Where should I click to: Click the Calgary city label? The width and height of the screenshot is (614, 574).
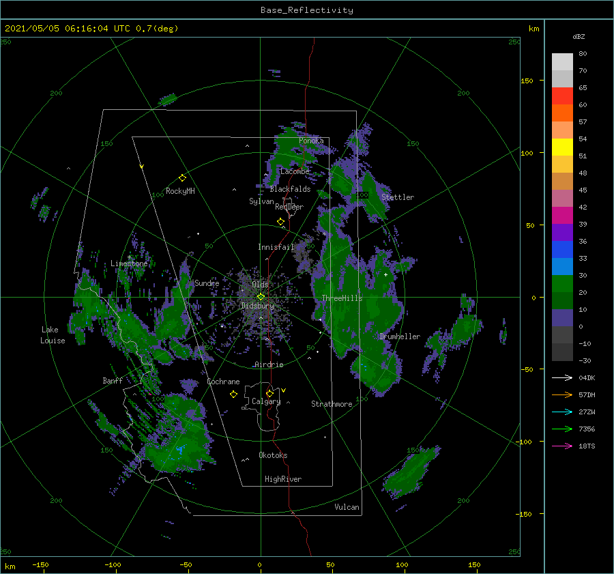coord(266,401)
